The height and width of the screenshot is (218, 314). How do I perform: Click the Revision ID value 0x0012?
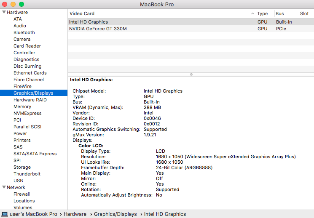click(x=152, y=124)
